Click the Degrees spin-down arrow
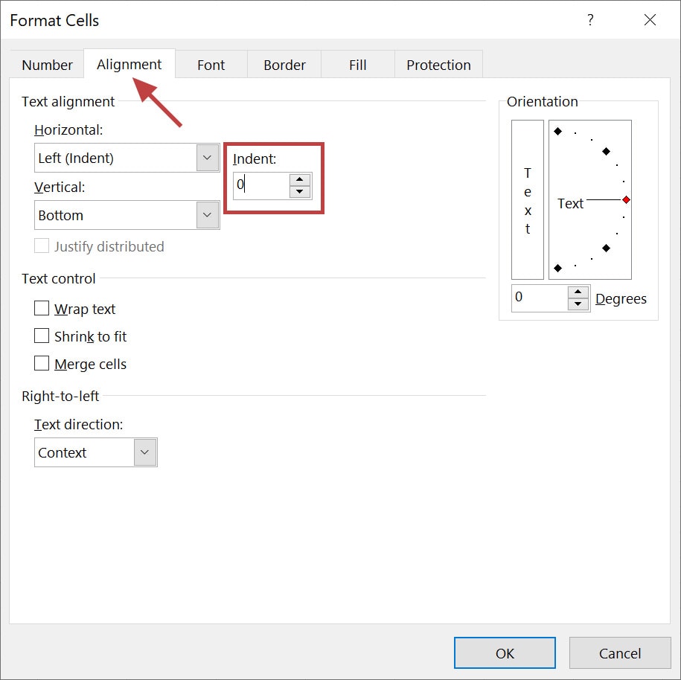This screenshot has height=680, width=681. tap(578, 303)
